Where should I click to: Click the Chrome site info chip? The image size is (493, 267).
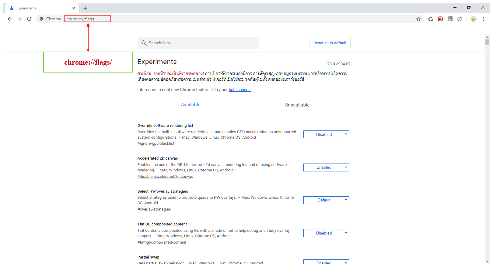[51, 19]
